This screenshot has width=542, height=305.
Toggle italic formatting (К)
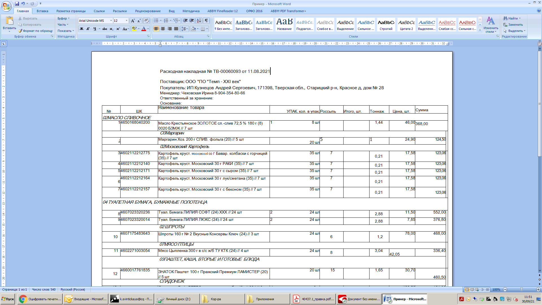88,29
